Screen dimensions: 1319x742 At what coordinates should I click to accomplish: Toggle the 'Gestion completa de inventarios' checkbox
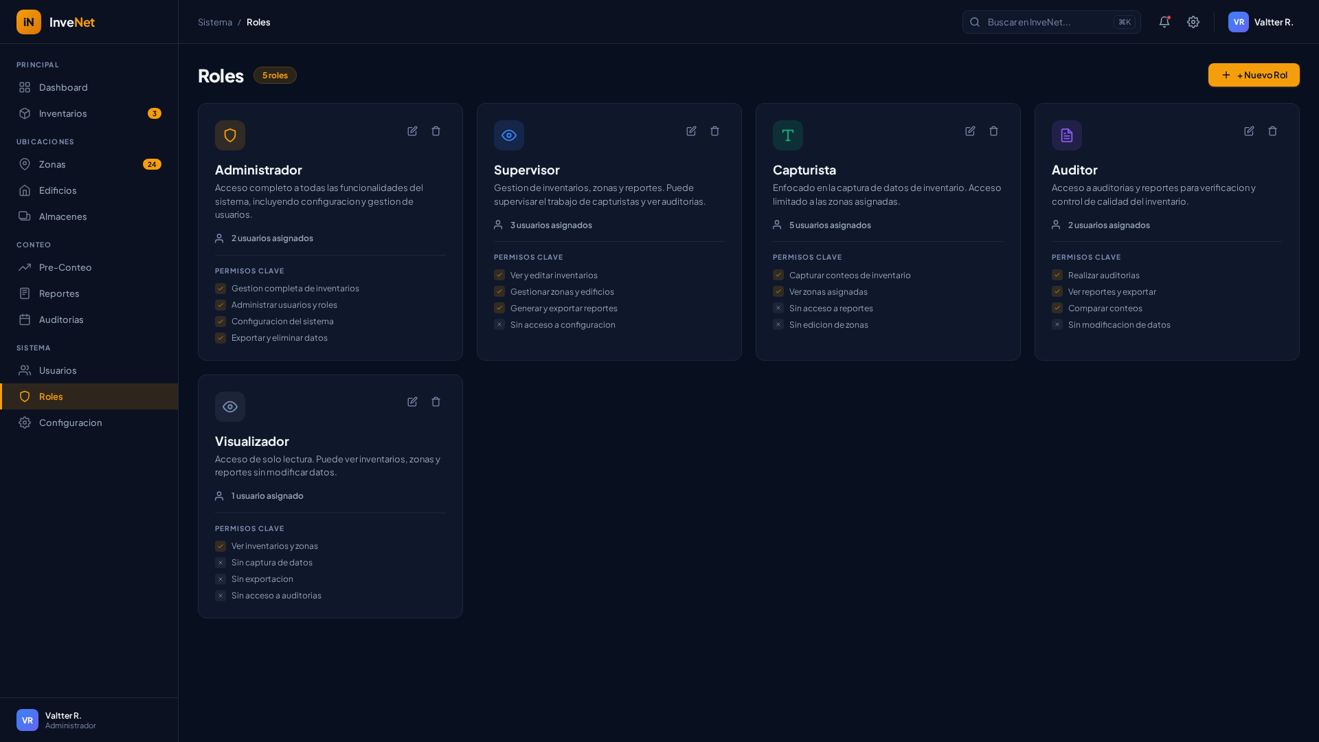(221, 289)
